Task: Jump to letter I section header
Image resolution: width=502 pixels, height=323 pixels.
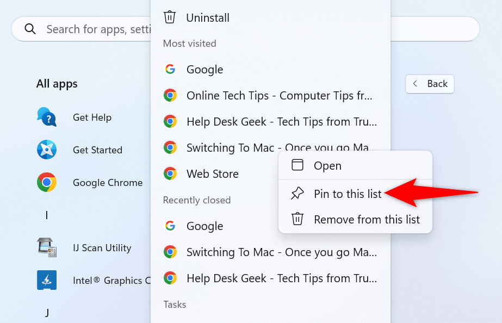Action: point(47,215)
